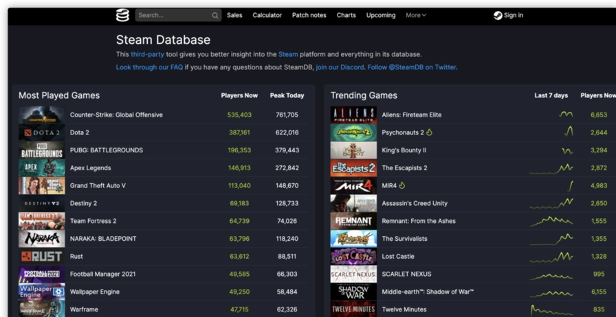Open the Upcoming section

point(381,15)
